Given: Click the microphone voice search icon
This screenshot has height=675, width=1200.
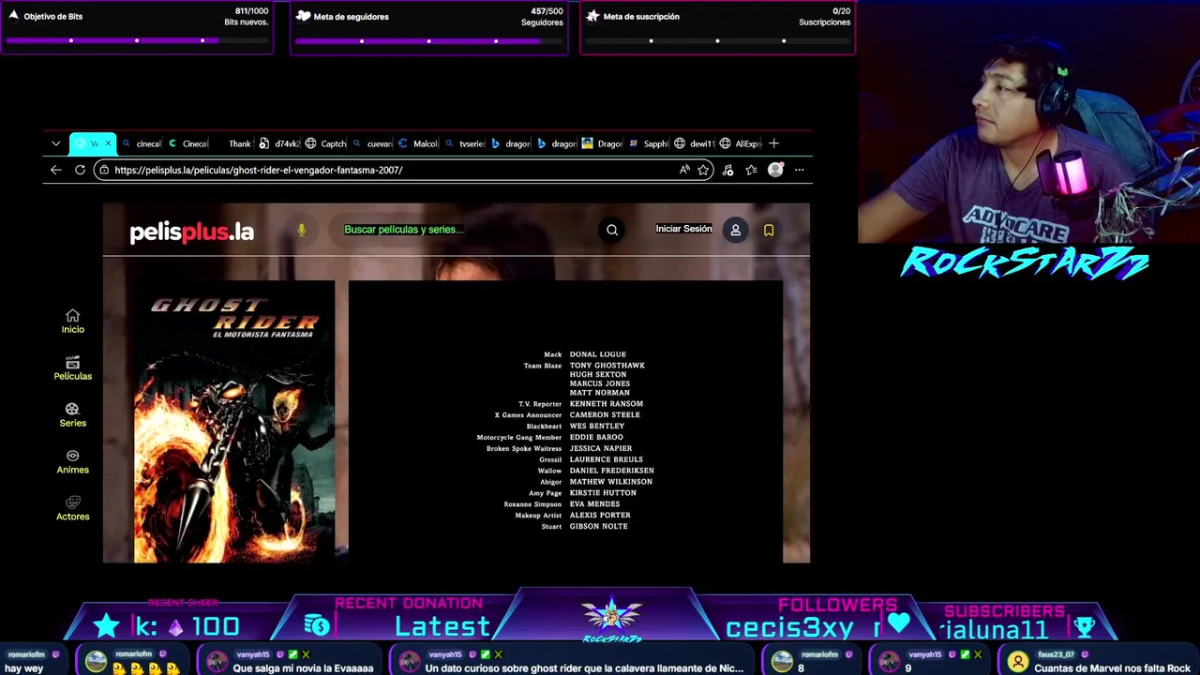Looking at the screenshot, I should (x=301, y=230).
